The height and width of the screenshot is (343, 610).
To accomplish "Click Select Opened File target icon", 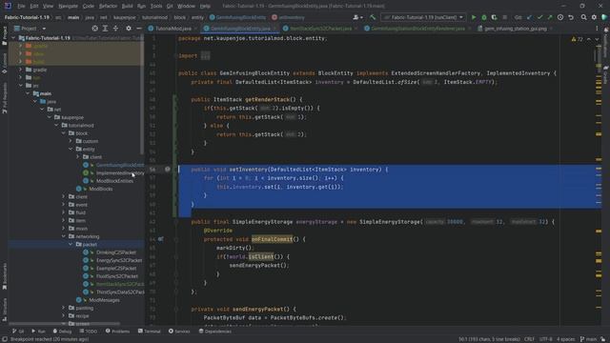I will (x=95, y=29).
